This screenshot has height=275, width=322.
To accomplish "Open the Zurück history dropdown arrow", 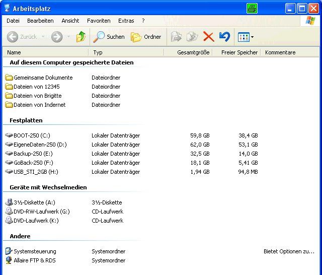I will 43,37.
